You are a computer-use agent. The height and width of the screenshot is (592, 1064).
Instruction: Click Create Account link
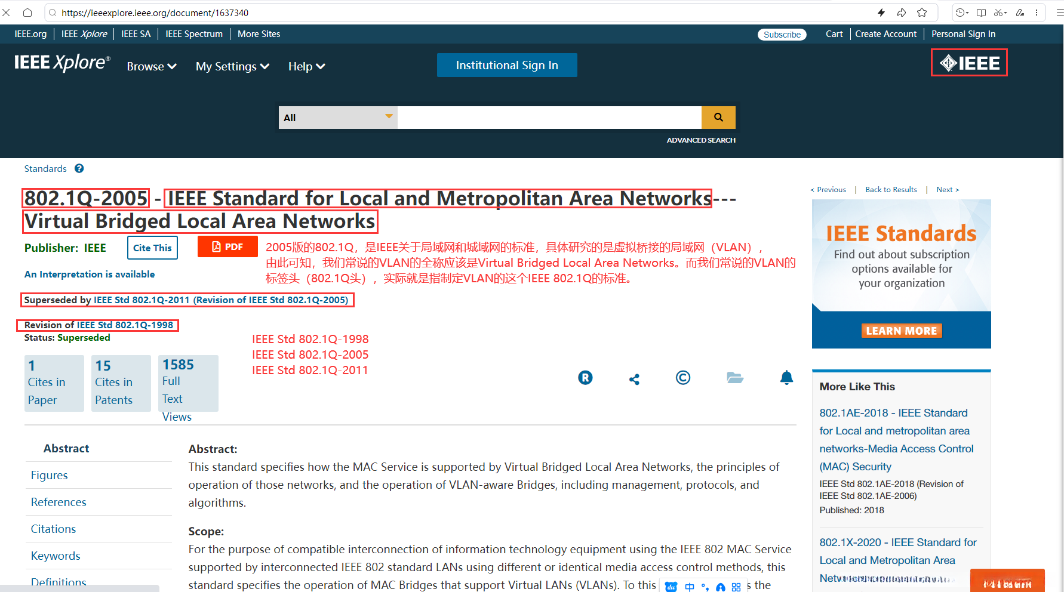coord(885,34)
